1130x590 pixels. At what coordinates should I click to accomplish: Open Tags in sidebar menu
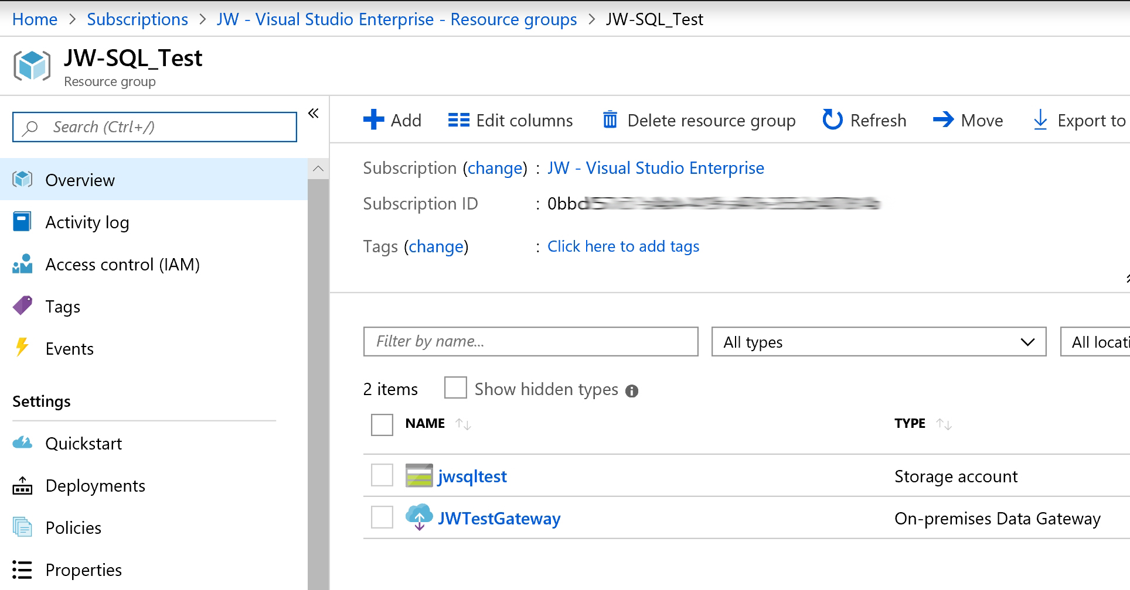click(154, 306)
